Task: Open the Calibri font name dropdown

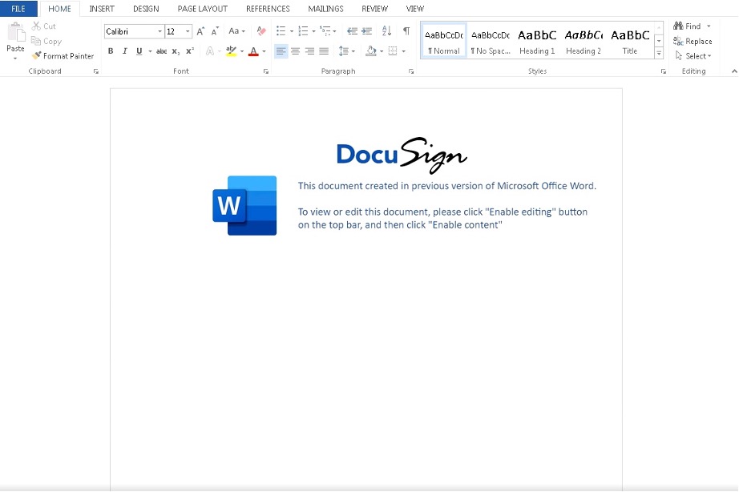Action: click(160, 31)
